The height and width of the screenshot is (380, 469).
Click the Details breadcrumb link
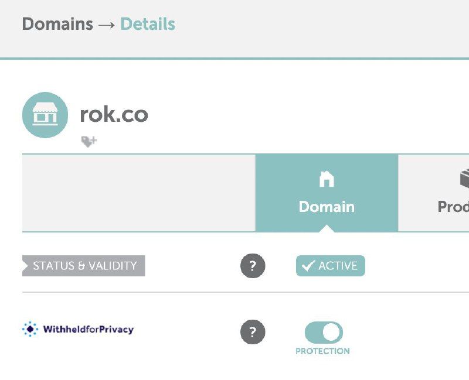point(148,24)
